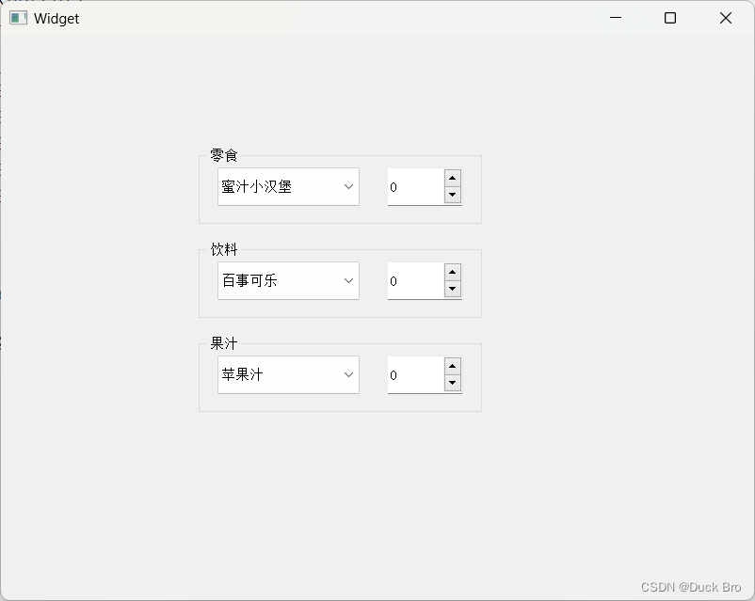Select the 零食 group box label
755x601 pixels.
[x=222, y=156]
